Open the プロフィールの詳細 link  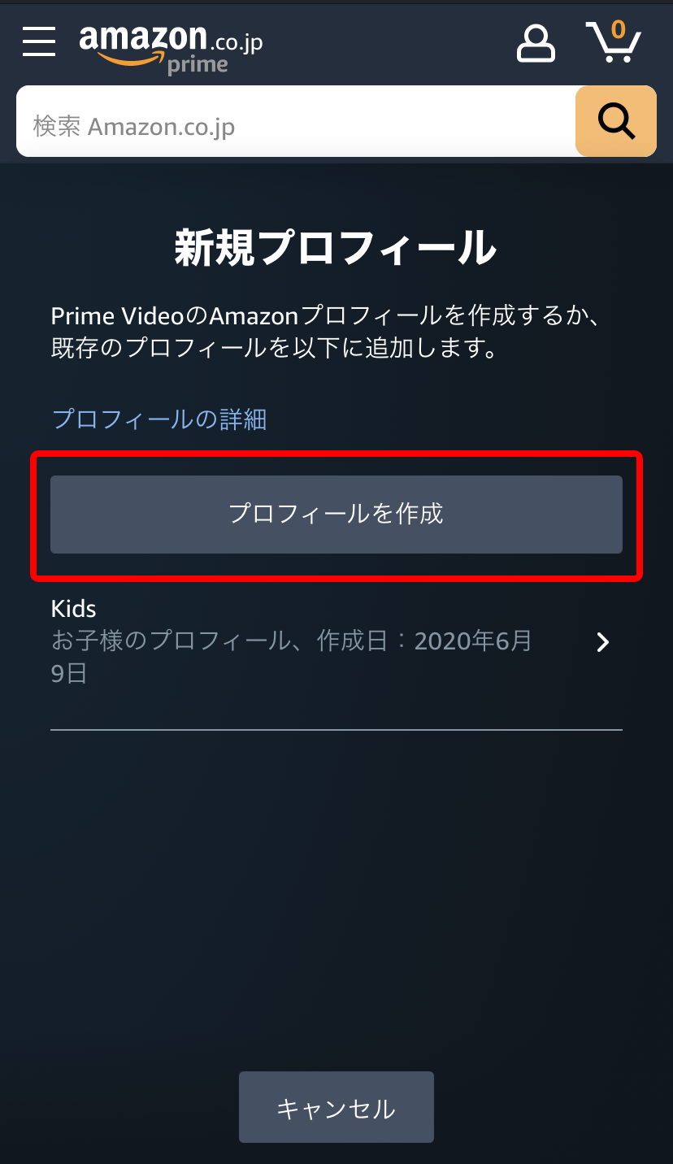point(159,419)
